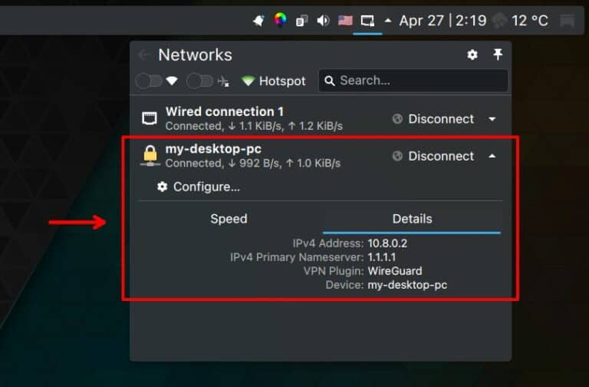Open Configure… for my-desktop-pc

point(199,187)
